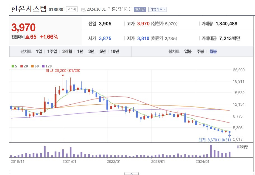The height and width of the screenshot is (175, 255).
Task: Click the 시가 value 3,875
Action: (x=105, y=39)
